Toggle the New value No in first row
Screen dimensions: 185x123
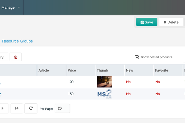[x=128, y=82]
